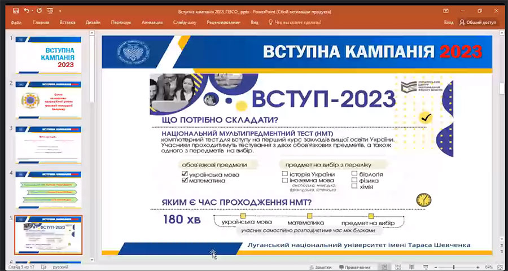This screenshot has height=271, width=508.
Task: Click the slide counter 'Слайд 5 из 17'
Action: (23, 268)
